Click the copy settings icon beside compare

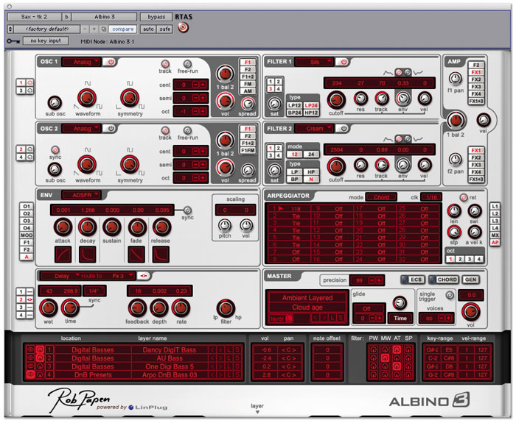tap(103, 29)
